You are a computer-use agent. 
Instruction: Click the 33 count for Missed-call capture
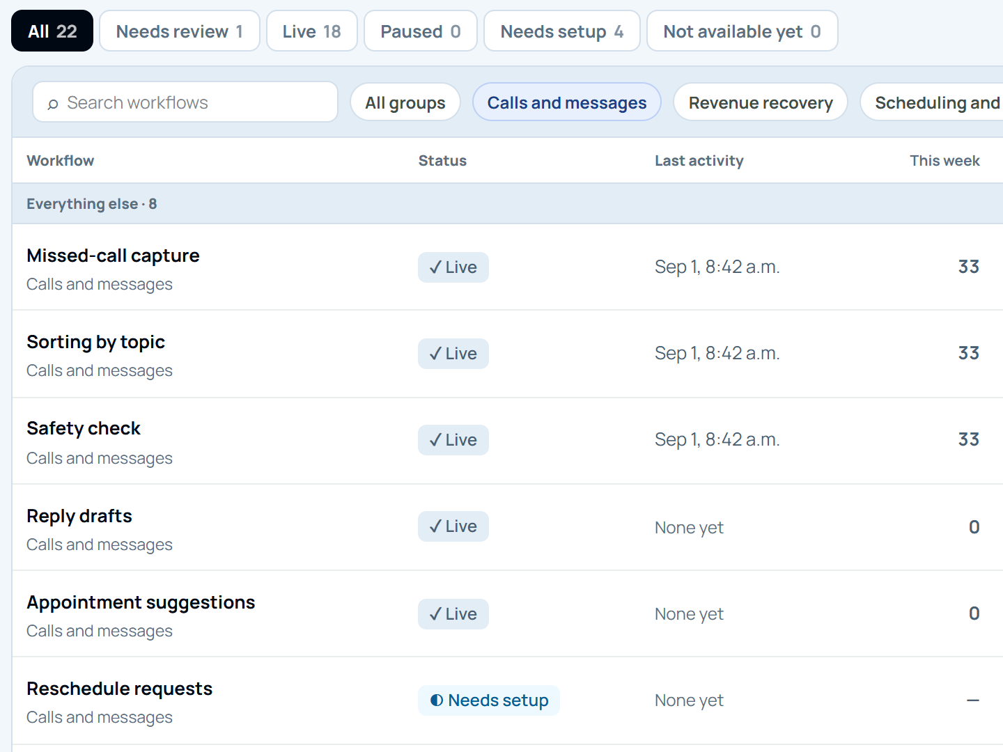(969, 267)
